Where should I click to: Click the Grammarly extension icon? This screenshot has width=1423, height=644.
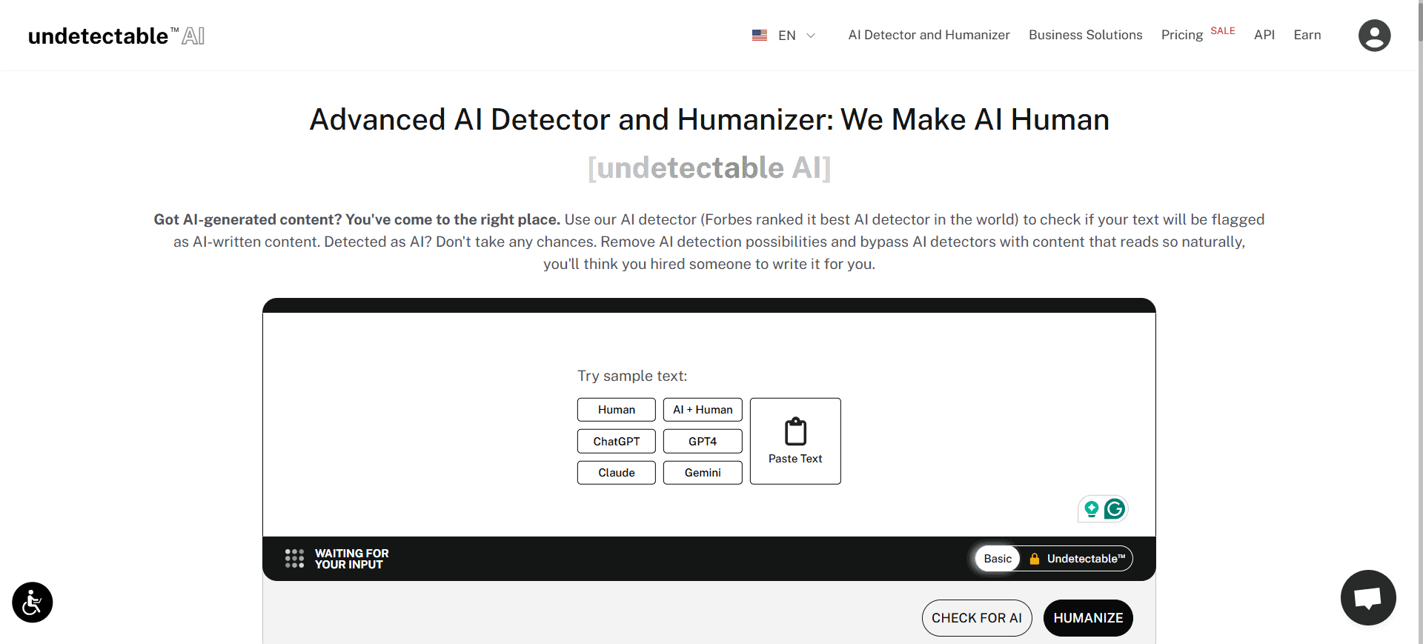[1114, 509]
